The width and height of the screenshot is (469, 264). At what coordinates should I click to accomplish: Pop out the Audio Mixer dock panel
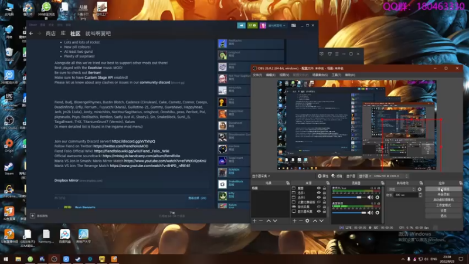pyautogui.click(x=382, y=183)
